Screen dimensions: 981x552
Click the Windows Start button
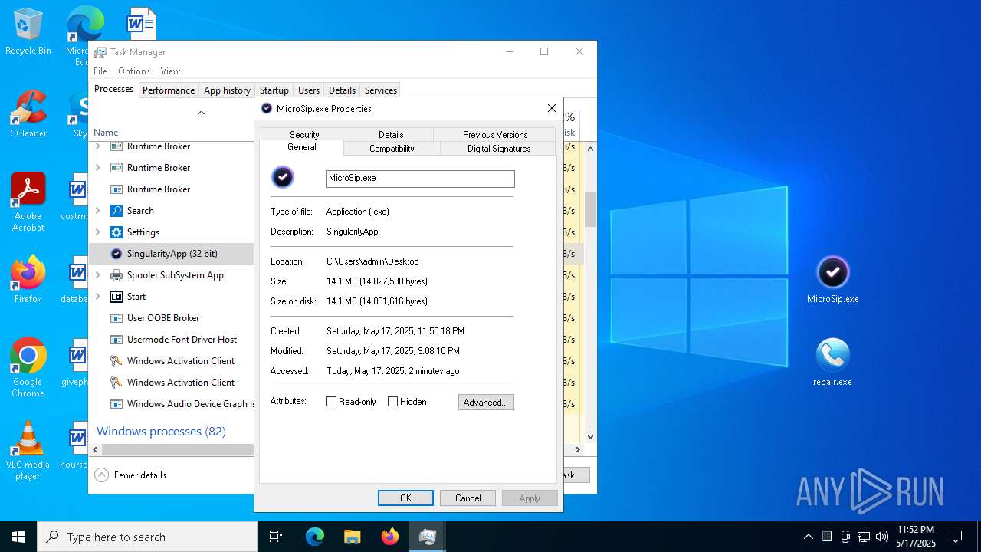click(18, 537)
